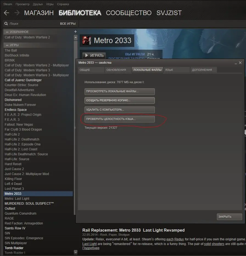Select Metro 2033 in game list
Image resolution: width=246 pixels, height=256 pixels.
[38, 194]
